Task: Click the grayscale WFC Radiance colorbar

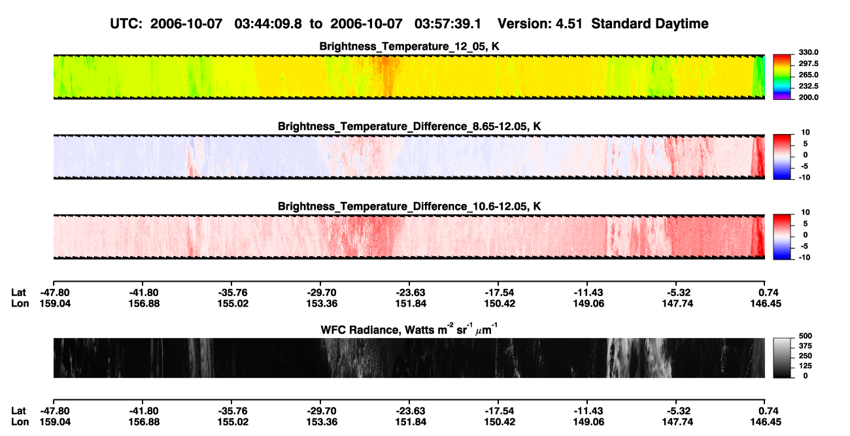Action: click(x=782, y=358)
